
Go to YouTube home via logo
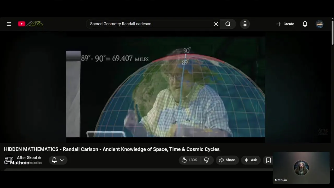[x=31, y=24]
